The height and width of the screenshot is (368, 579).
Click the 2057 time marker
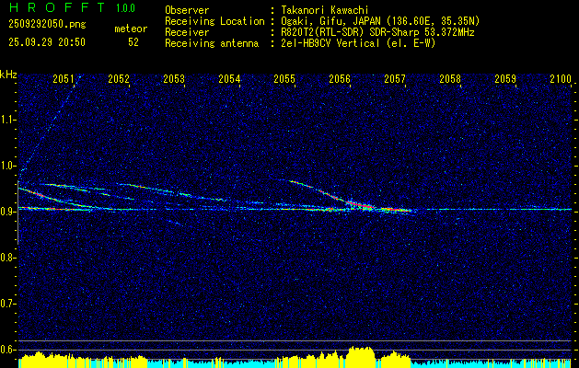pos(395,78)
